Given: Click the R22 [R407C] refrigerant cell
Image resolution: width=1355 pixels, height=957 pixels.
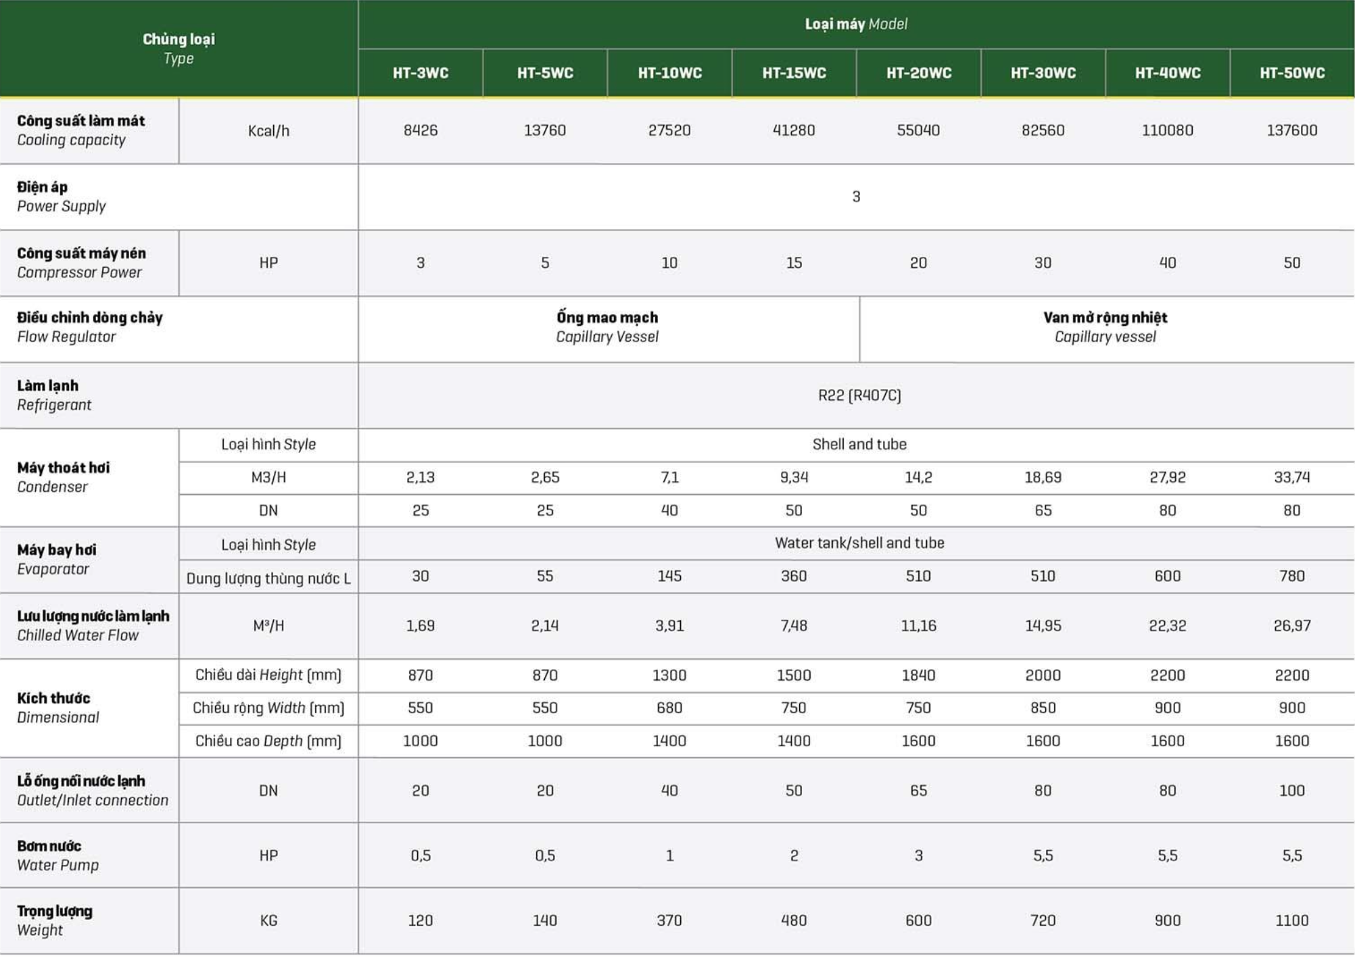Looking at the screenshot, I should coord(859,395).
